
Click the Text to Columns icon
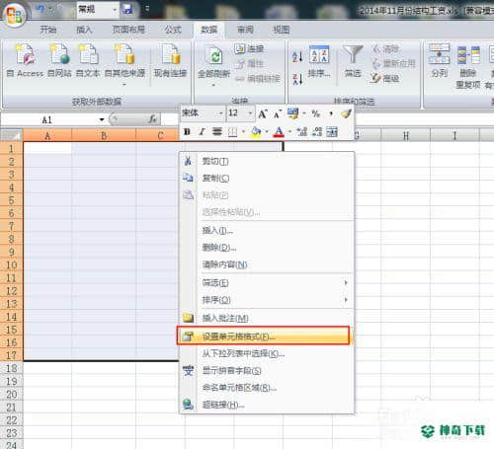tap(440, 54)
